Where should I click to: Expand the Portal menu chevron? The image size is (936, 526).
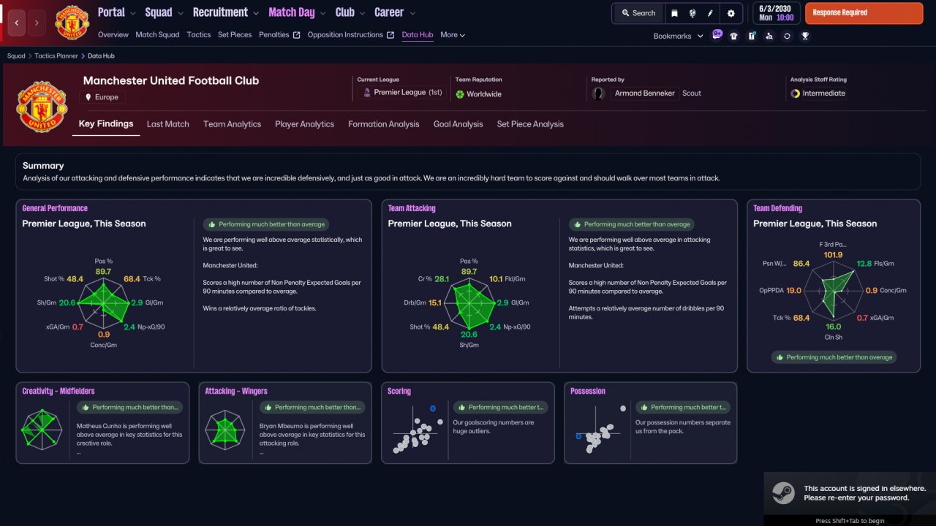(x=132, y=13)
